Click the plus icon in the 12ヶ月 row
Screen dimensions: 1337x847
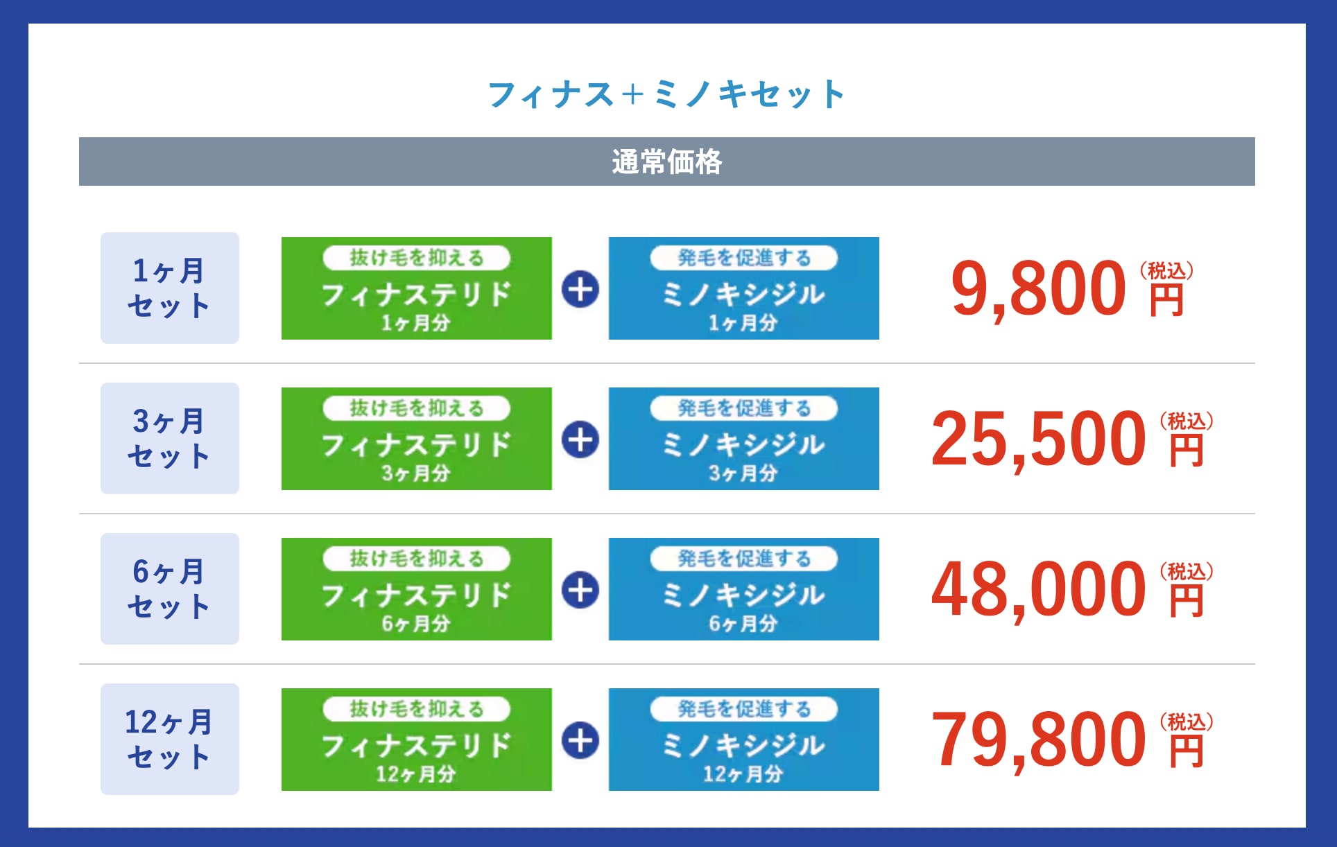tap(580, 740)
